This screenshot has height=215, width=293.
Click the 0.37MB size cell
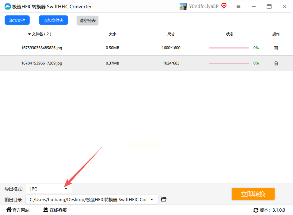point(112,63)
